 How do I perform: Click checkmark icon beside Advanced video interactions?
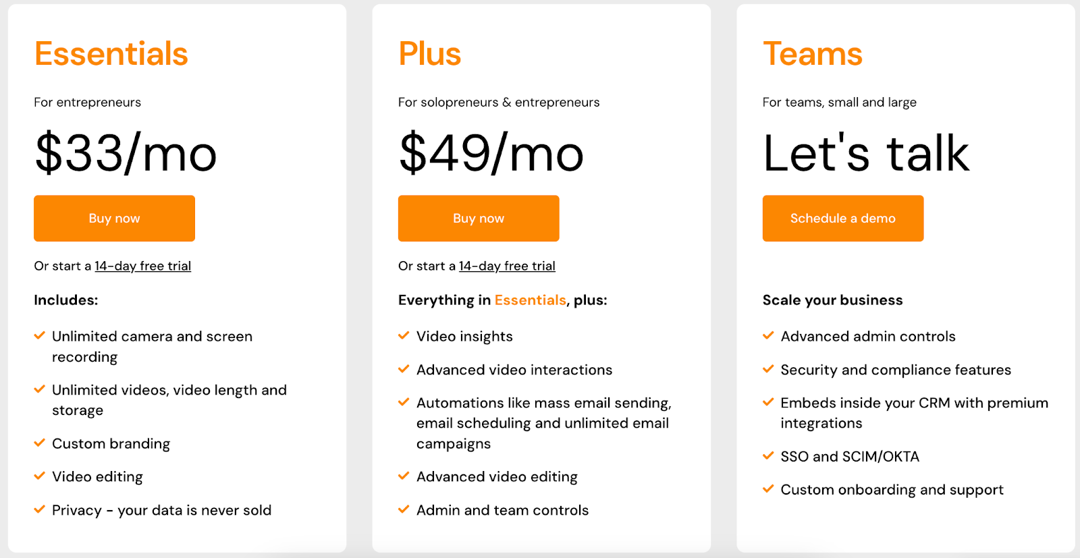click(x=404, y=369)
